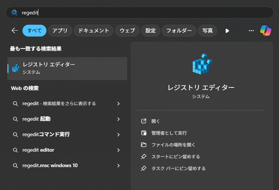Click the タスク バーにピン留めする pin icon
This screenshot has height=190, width=279.
(x=144, y=168)
